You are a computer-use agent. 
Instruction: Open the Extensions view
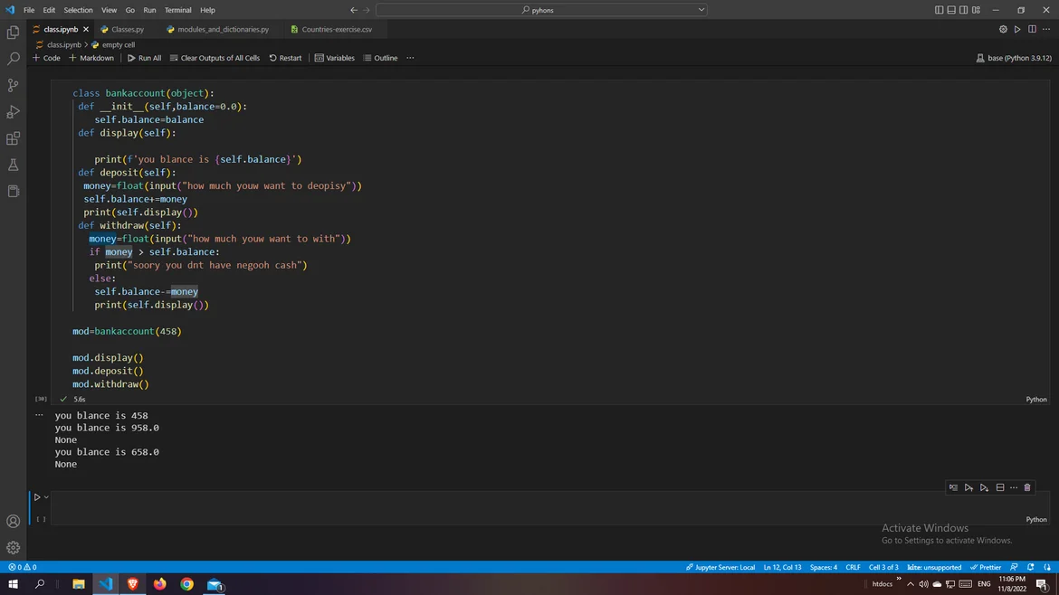(13, 138)
